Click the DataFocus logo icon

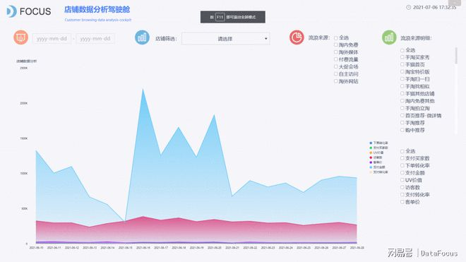(11, 11)
